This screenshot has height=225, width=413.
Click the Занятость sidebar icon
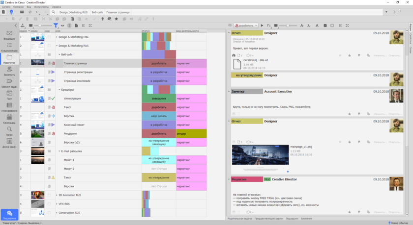pos(9,71)
